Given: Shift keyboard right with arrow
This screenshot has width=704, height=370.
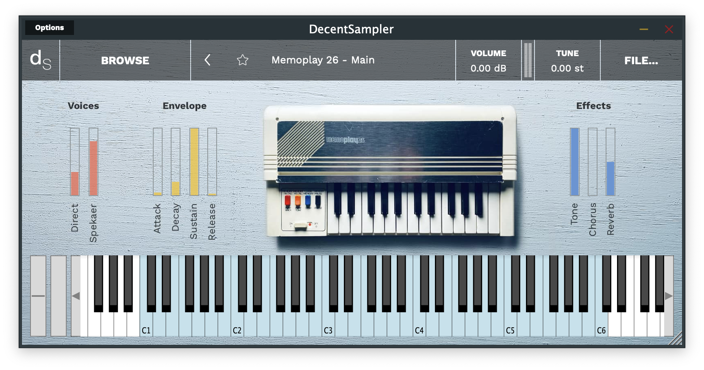Looking at the screenshot, I should point(669,296).
